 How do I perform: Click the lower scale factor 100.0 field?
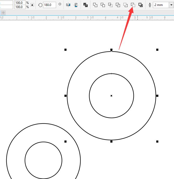19,7
